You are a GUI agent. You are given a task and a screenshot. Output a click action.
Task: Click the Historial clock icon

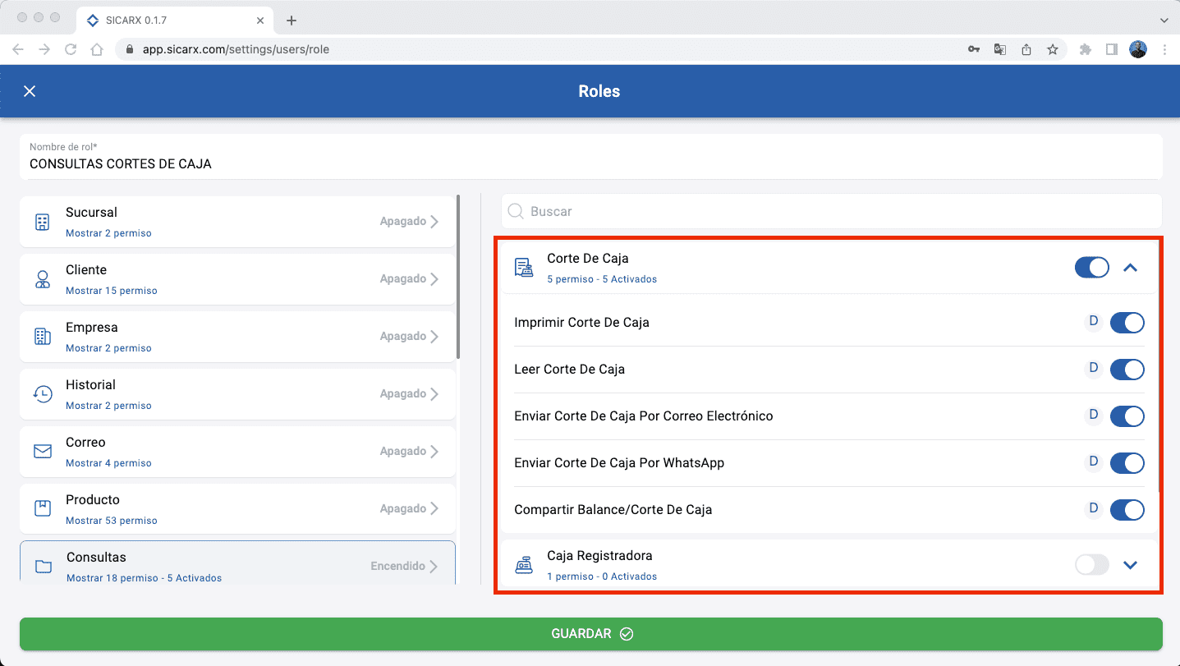point(43,394)
